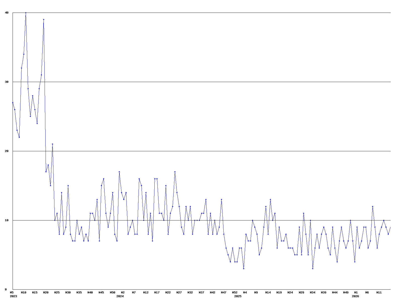Click the 40 label on the y-axis

tap(7, 13)
